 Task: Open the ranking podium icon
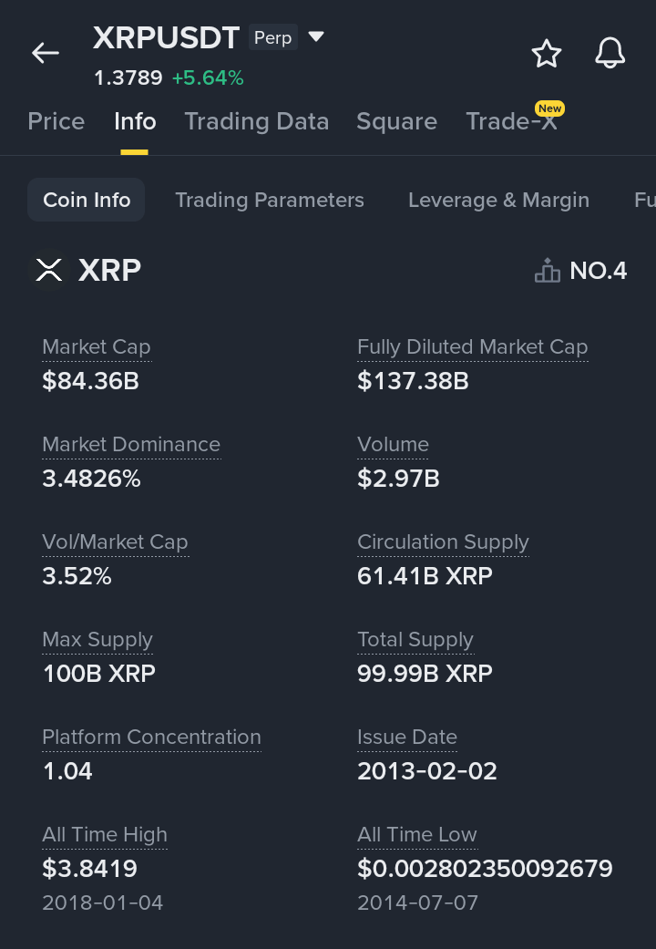pyautogui.click(x=548, y=271)
